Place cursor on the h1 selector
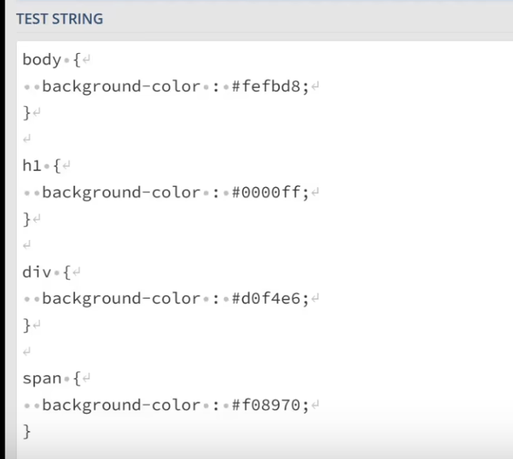Viewport: 513px width, 459px height. tap(31, 165)
